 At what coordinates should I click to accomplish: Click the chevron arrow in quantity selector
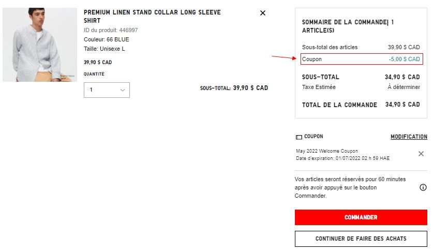(x=123, y=90)
